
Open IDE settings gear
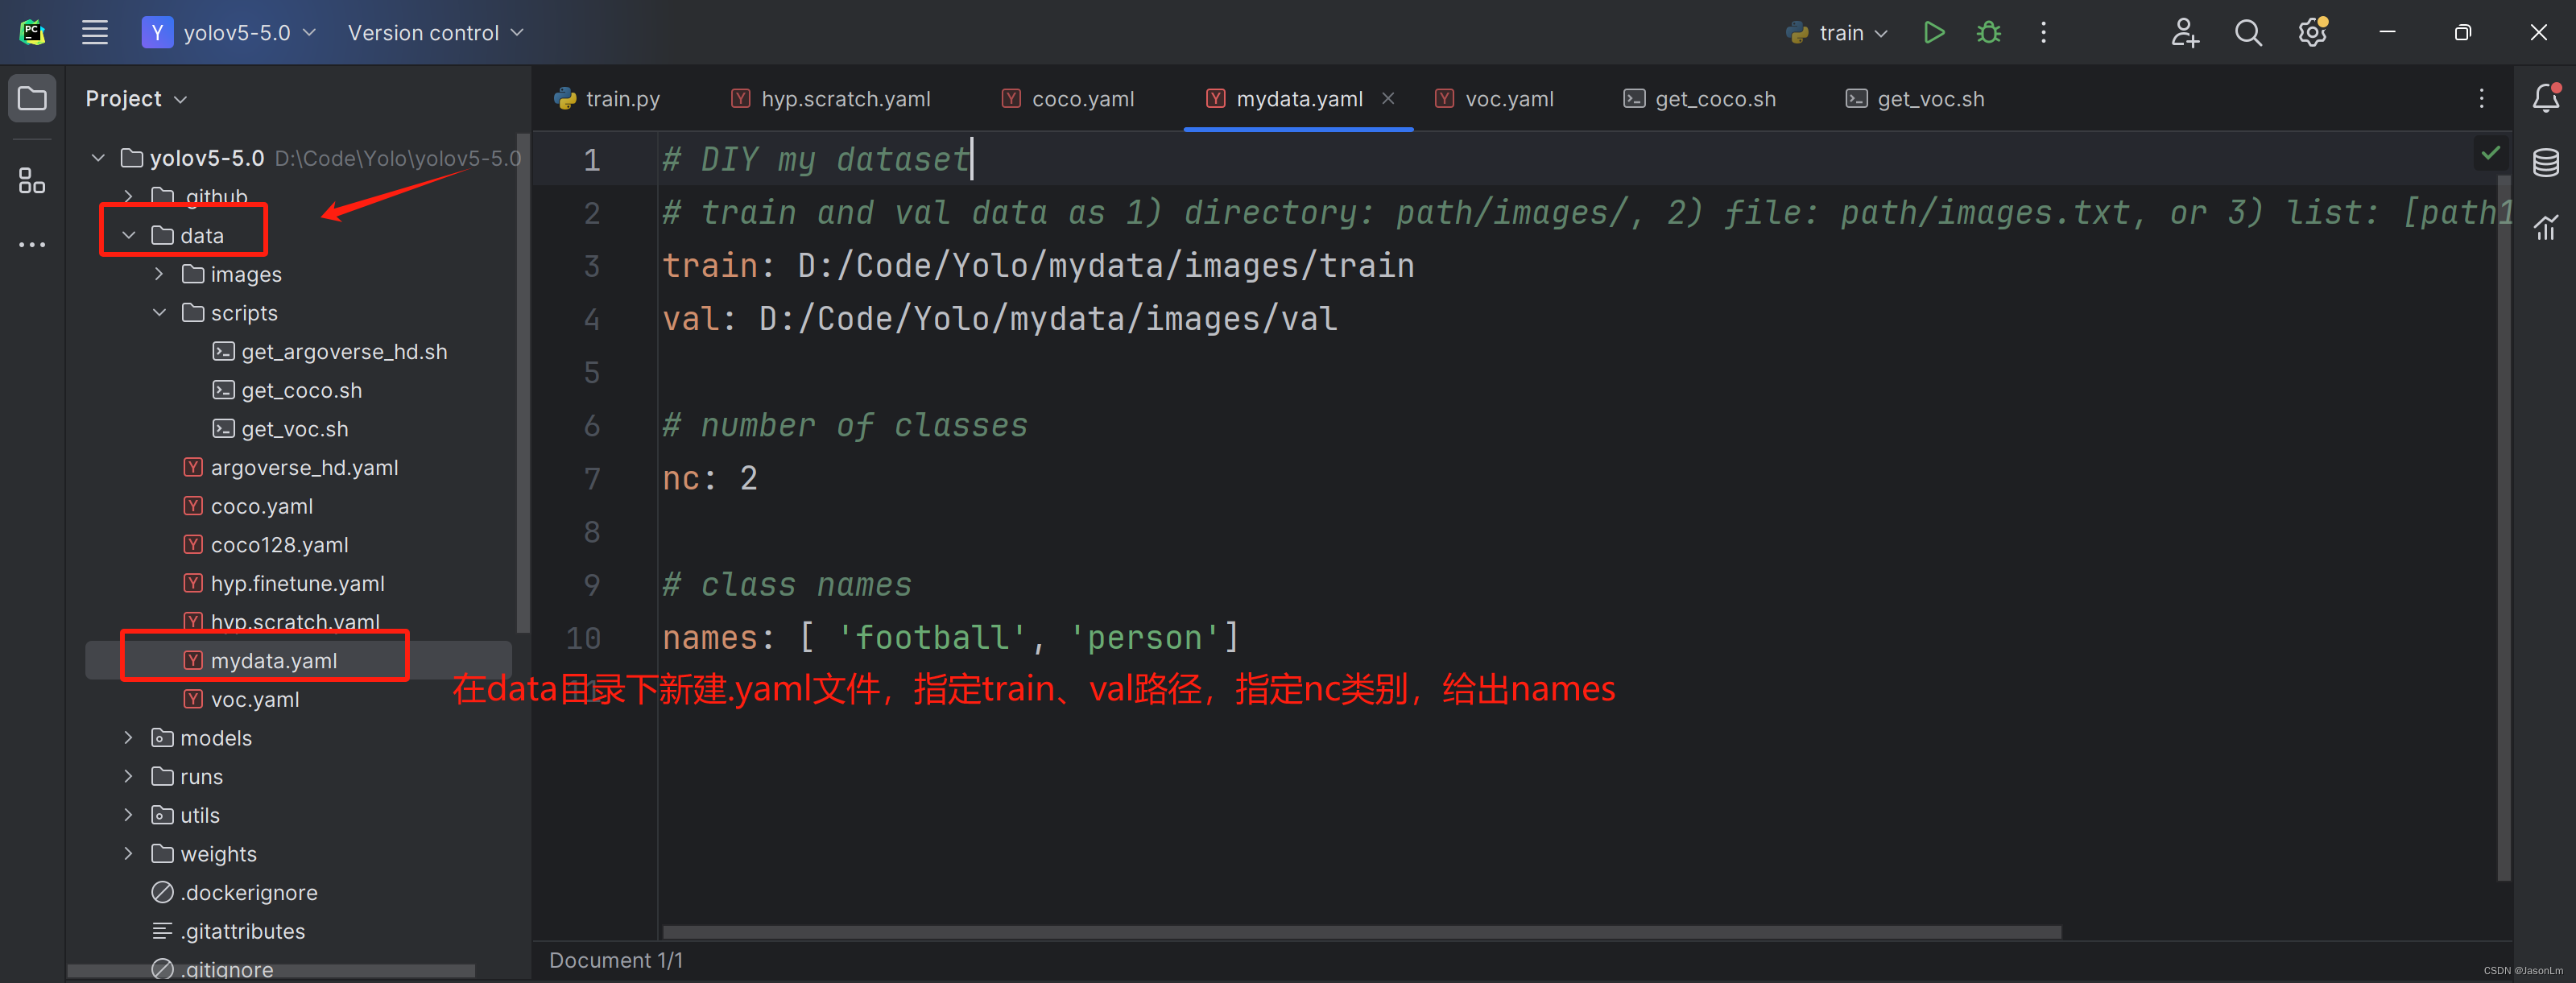[2312, 32]
